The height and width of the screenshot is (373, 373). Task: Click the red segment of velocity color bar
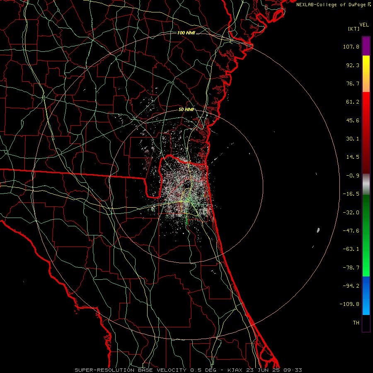click(366, 133)
